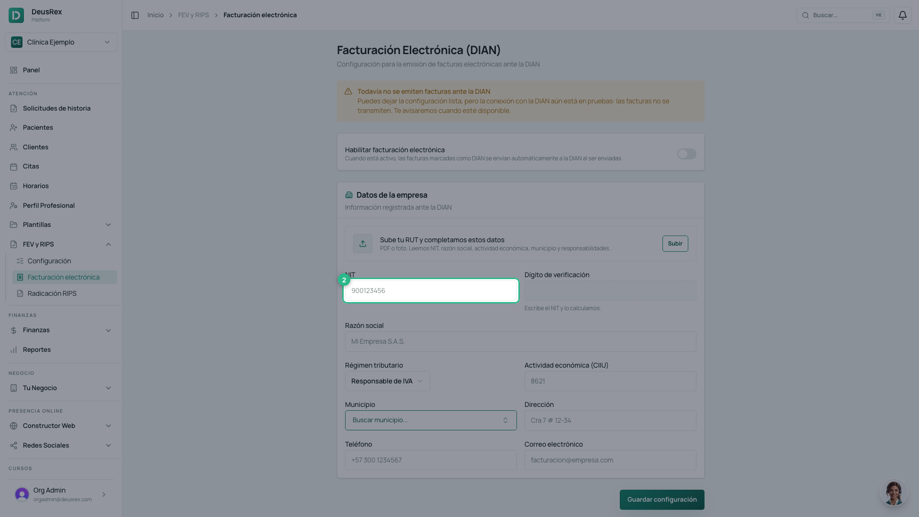Open Régimen tributario dropdown

coord(387,382)
